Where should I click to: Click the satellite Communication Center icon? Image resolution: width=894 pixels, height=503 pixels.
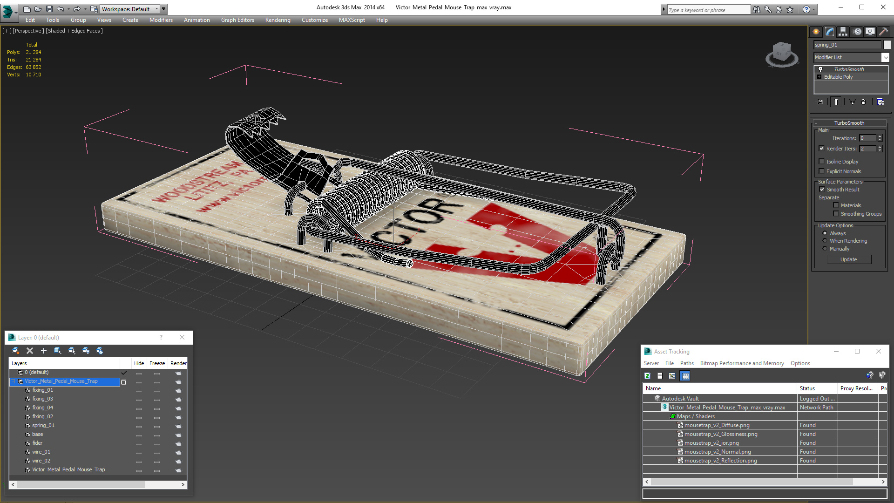tap(779, 9)
